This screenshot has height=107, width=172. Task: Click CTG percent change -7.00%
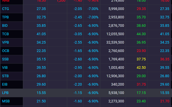coord(93,9)
